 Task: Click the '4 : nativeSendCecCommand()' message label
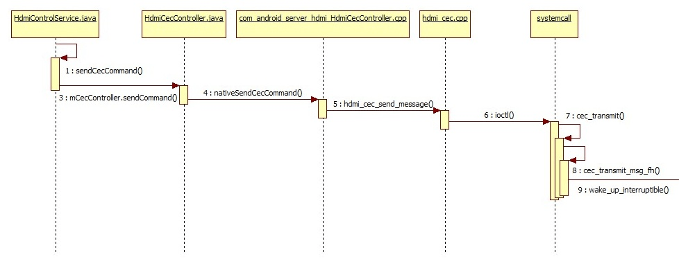(253, 93)
